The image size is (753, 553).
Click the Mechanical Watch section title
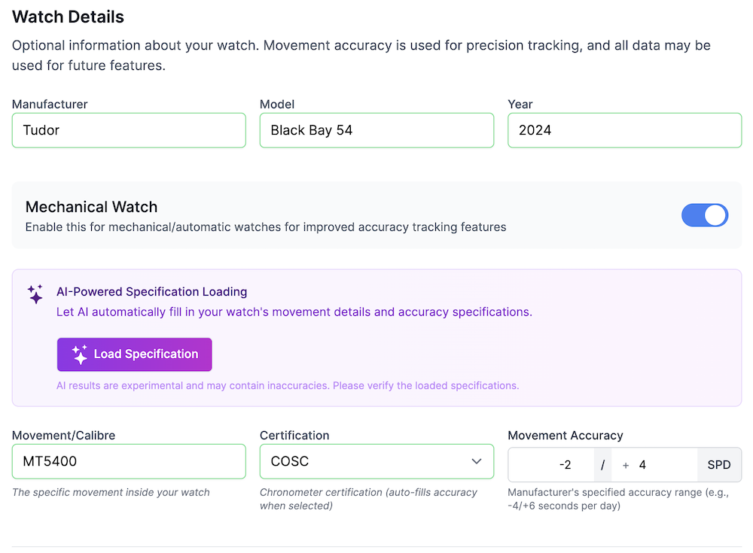pyautogui.click(x=91, y=207)
